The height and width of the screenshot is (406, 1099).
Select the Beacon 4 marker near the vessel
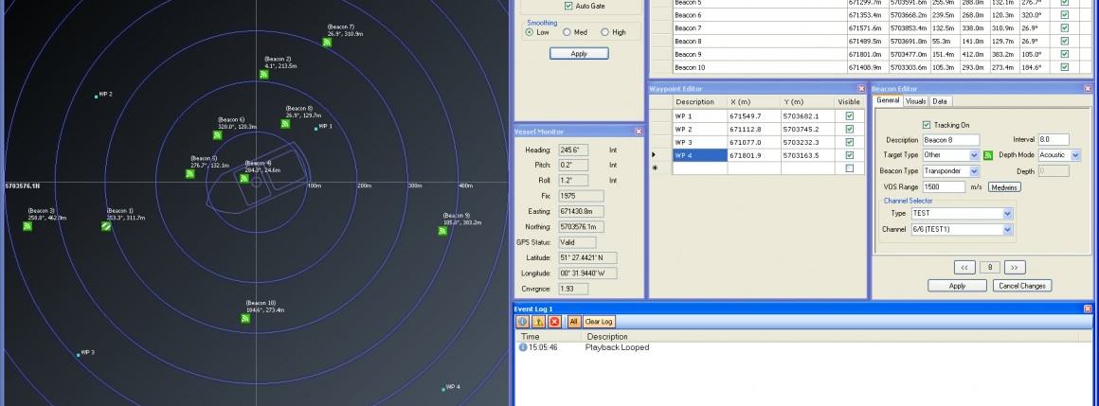[x=243, y=179]
